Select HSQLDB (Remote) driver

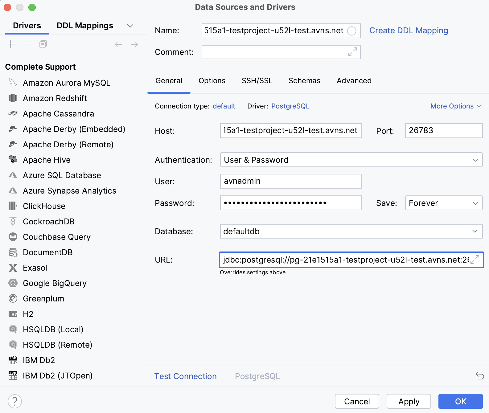click(x=57, y=345)
